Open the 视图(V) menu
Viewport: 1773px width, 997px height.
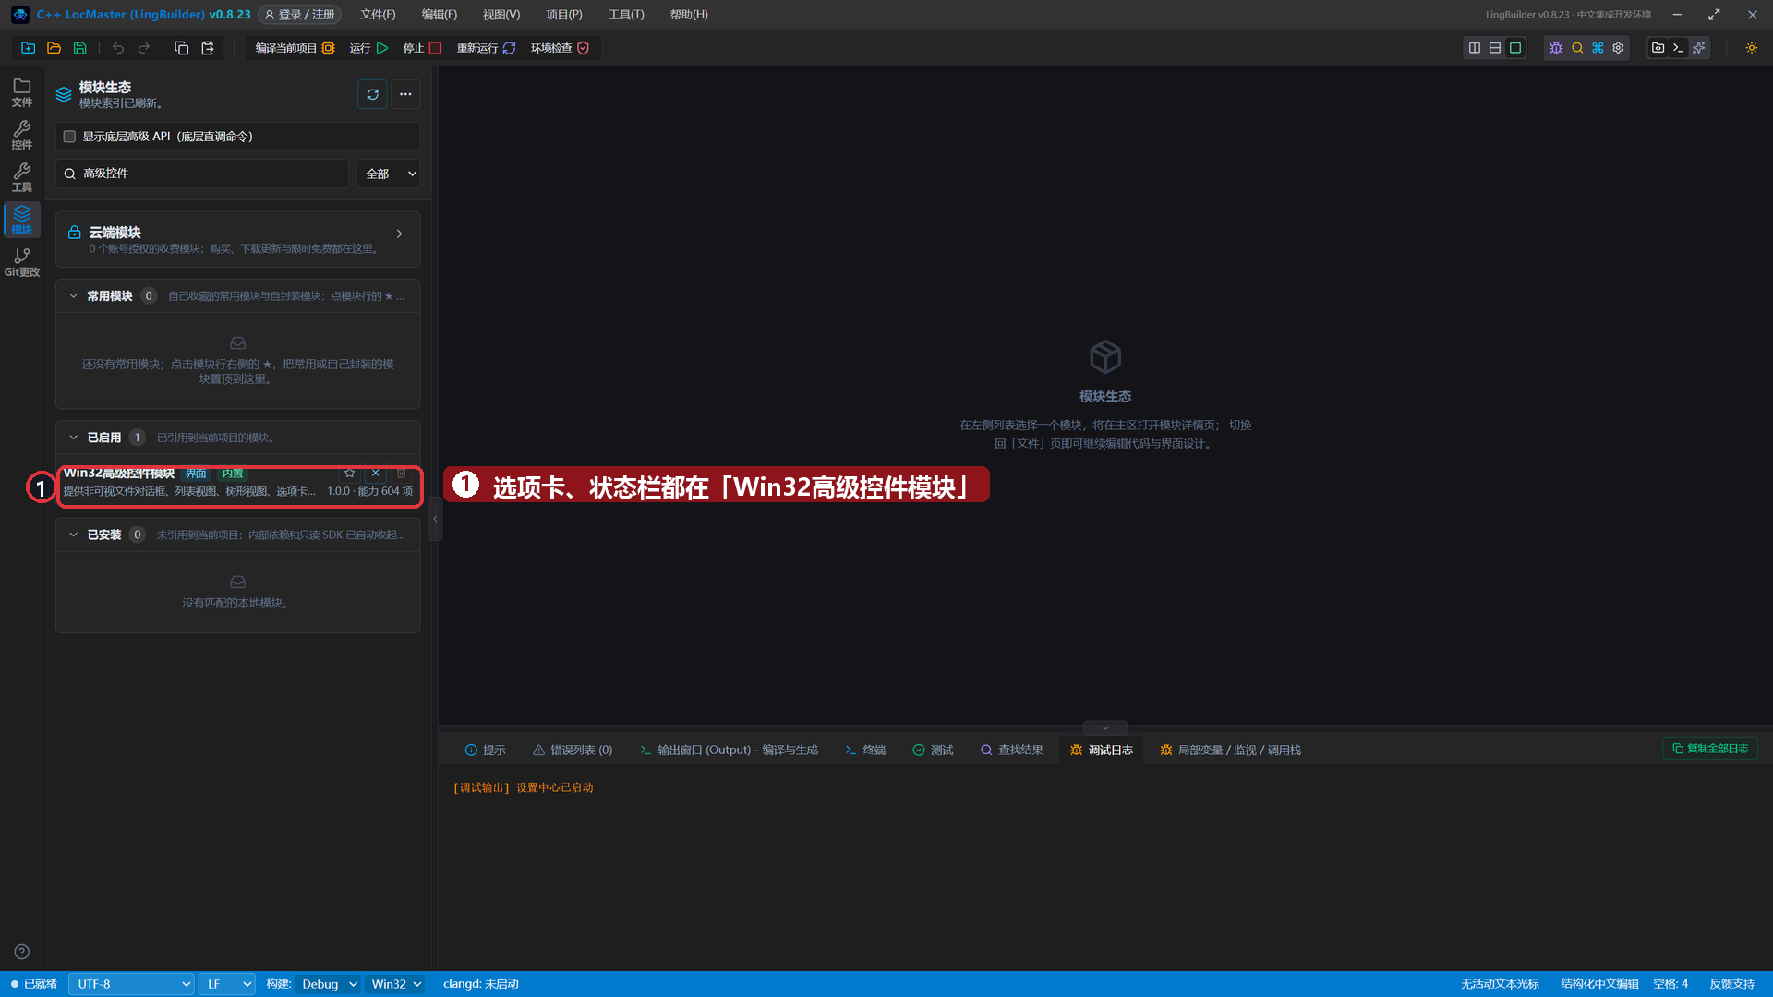point(501,15)
